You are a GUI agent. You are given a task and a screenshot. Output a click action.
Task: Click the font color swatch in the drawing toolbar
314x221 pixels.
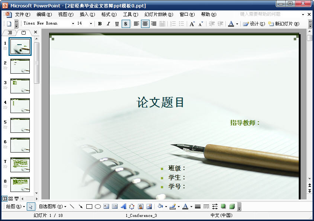coord(185,206)
